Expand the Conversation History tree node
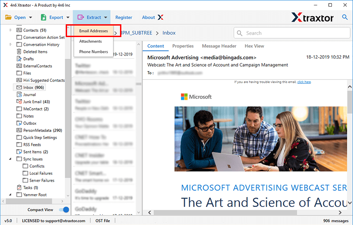This screenshot has width=353, height=225. (10, 44)
